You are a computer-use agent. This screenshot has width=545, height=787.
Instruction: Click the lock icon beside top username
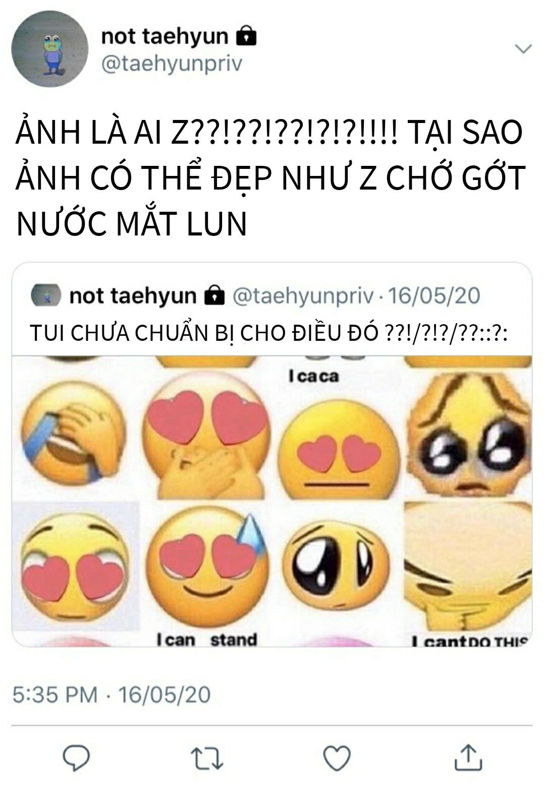click(x=246, y=36)
